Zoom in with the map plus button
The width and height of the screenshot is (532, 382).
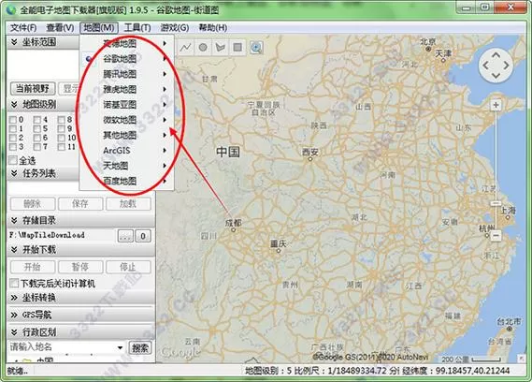[x=496, y=105]
